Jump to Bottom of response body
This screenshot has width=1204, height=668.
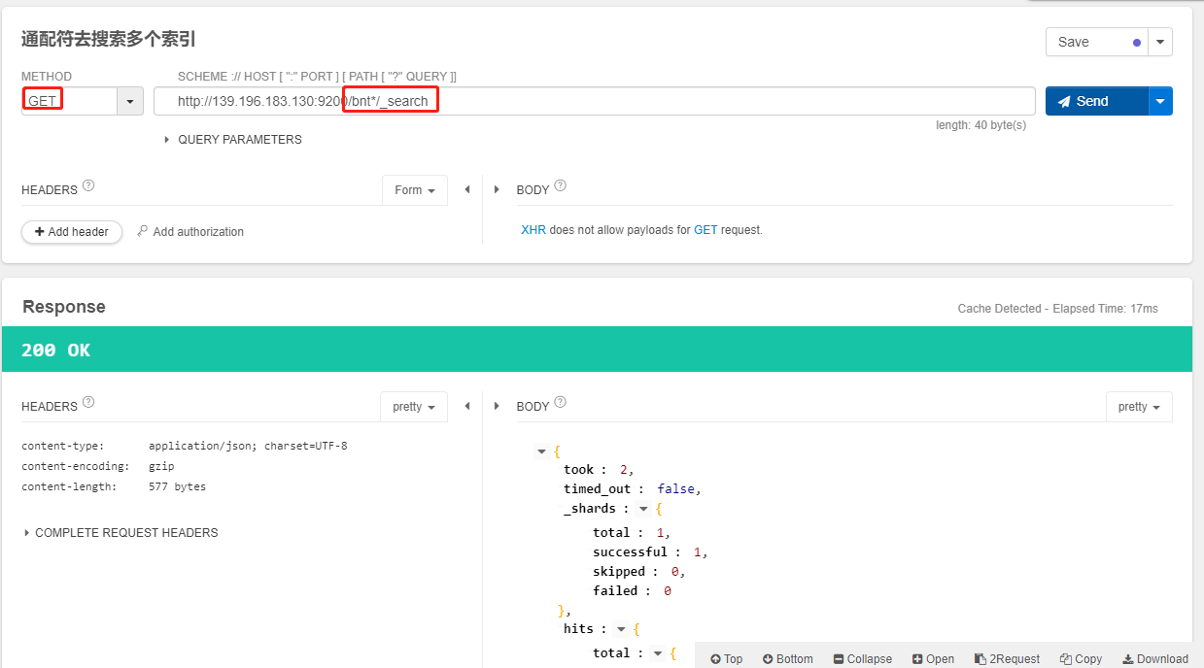pyautogui.click(x=788, y=659)
